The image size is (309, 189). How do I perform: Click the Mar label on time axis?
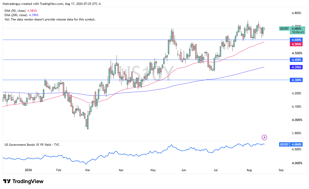(88, 170)
